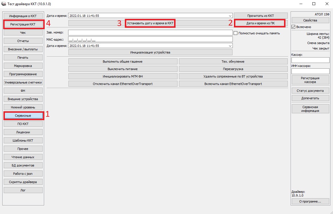Click 'Установить дату и время в ККТ'
This screenshot has height=214, width=333.
coord(150,23)
